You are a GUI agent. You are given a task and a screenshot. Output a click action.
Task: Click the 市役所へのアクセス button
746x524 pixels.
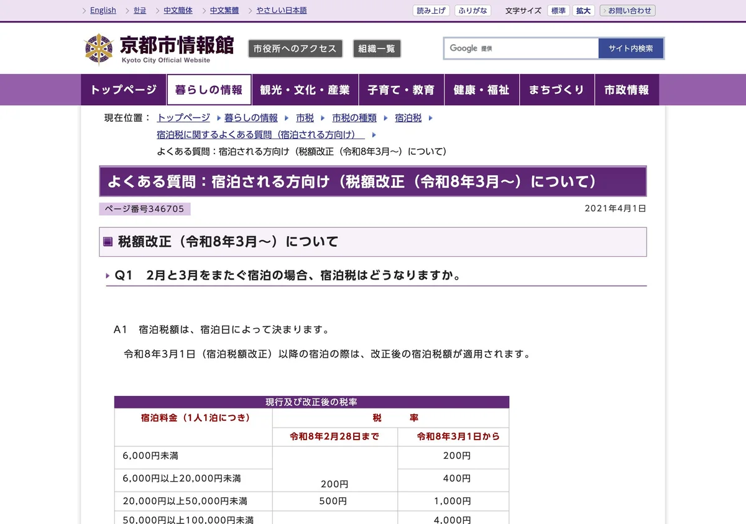(295, 48)
